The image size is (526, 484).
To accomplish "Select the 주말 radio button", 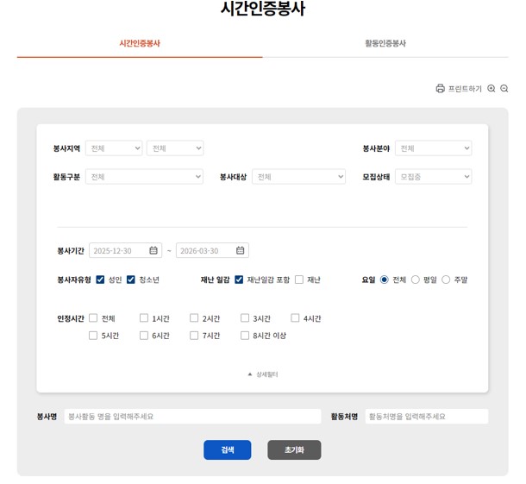I will click(x=446, y=280).
